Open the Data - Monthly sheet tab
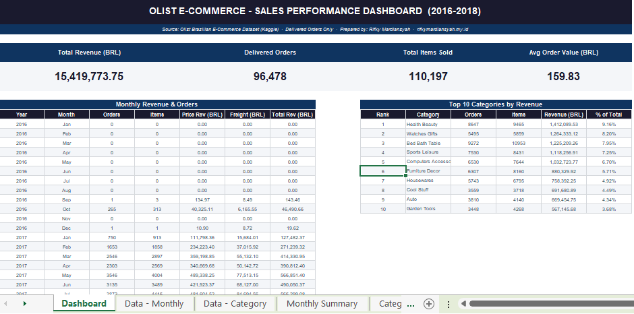Screen dimensions: 634x314 coord(154,303)
